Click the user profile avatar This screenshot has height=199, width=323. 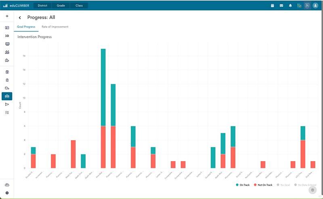(315, 6)
